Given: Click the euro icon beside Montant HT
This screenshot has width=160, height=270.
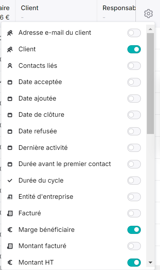Looking at the screenshot, I should [10, 263].
